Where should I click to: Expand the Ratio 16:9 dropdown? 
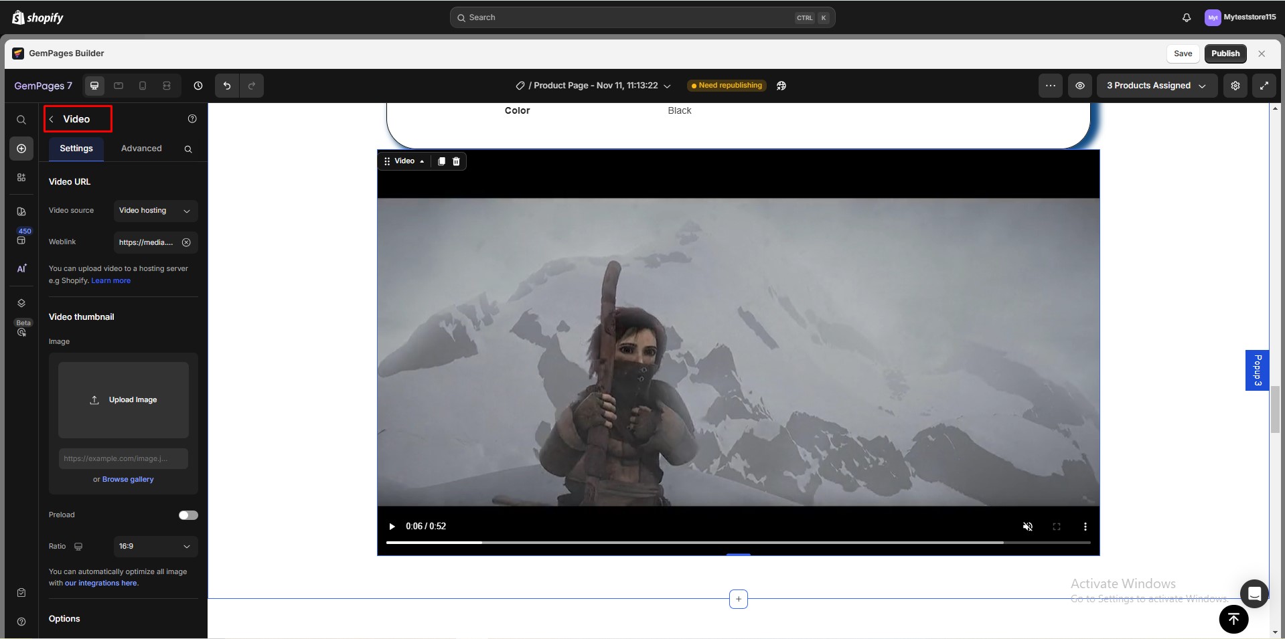[x=155, y=546]
